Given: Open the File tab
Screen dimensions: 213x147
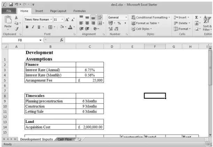Looking at the screenshot, I should click(9, 11).
